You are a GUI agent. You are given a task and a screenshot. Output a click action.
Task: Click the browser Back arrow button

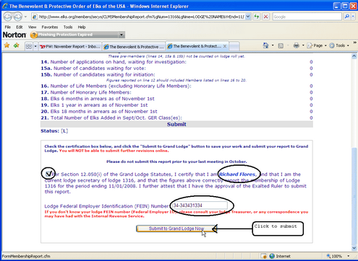(x=8, y=17)
